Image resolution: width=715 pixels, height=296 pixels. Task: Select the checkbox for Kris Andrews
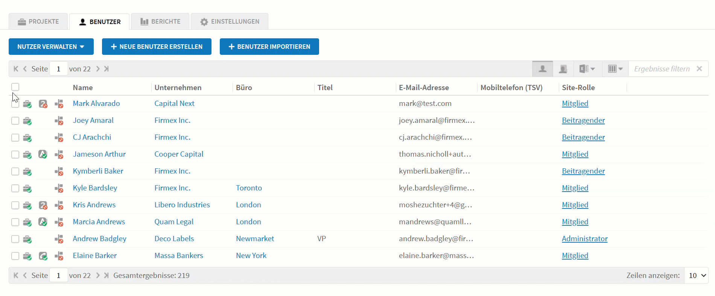pos(15,205)
